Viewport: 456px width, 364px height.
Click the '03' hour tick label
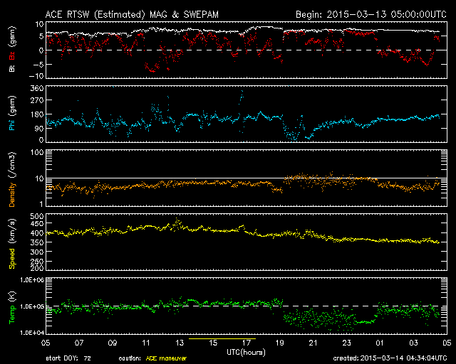click(413, 343)
